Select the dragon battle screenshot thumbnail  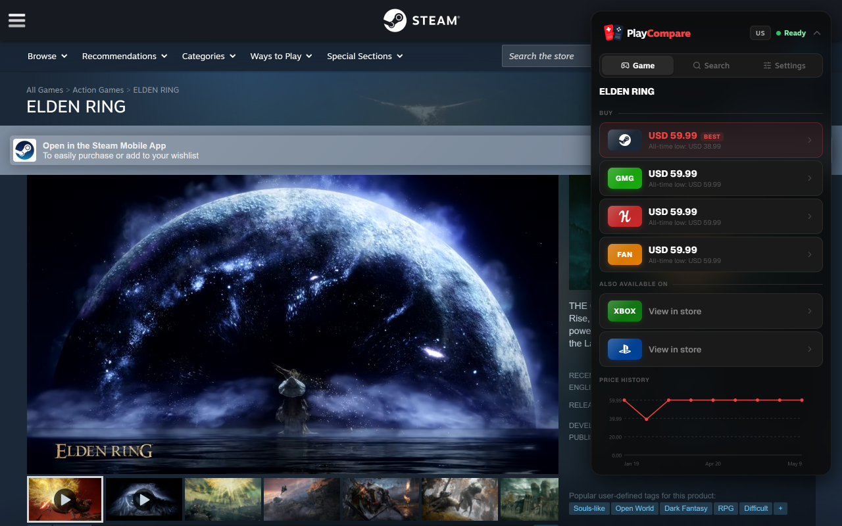pos(381,499)
